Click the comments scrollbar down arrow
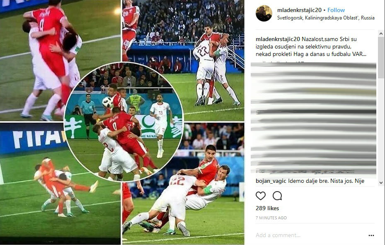Image resolution: width=385 pixels, height=245 pixels. 381,183
